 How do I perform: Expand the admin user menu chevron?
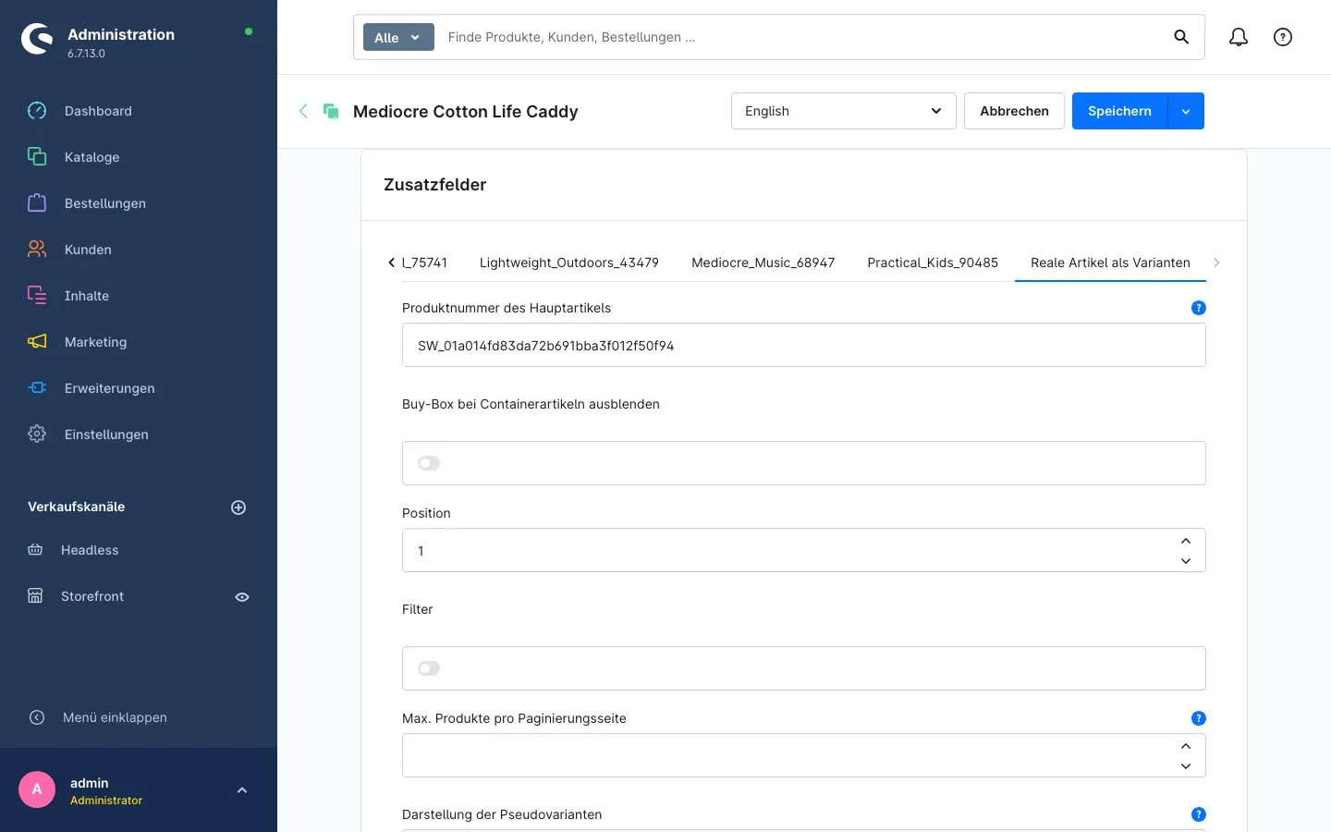[242, 790]
